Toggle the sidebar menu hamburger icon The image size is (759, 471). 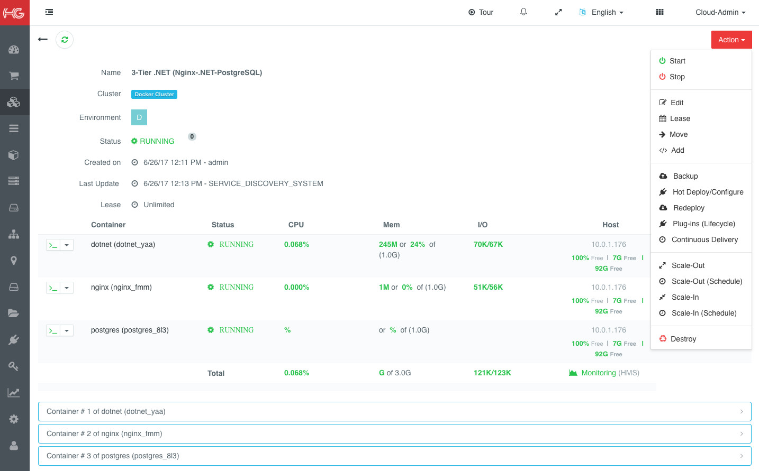click(49, 12)
